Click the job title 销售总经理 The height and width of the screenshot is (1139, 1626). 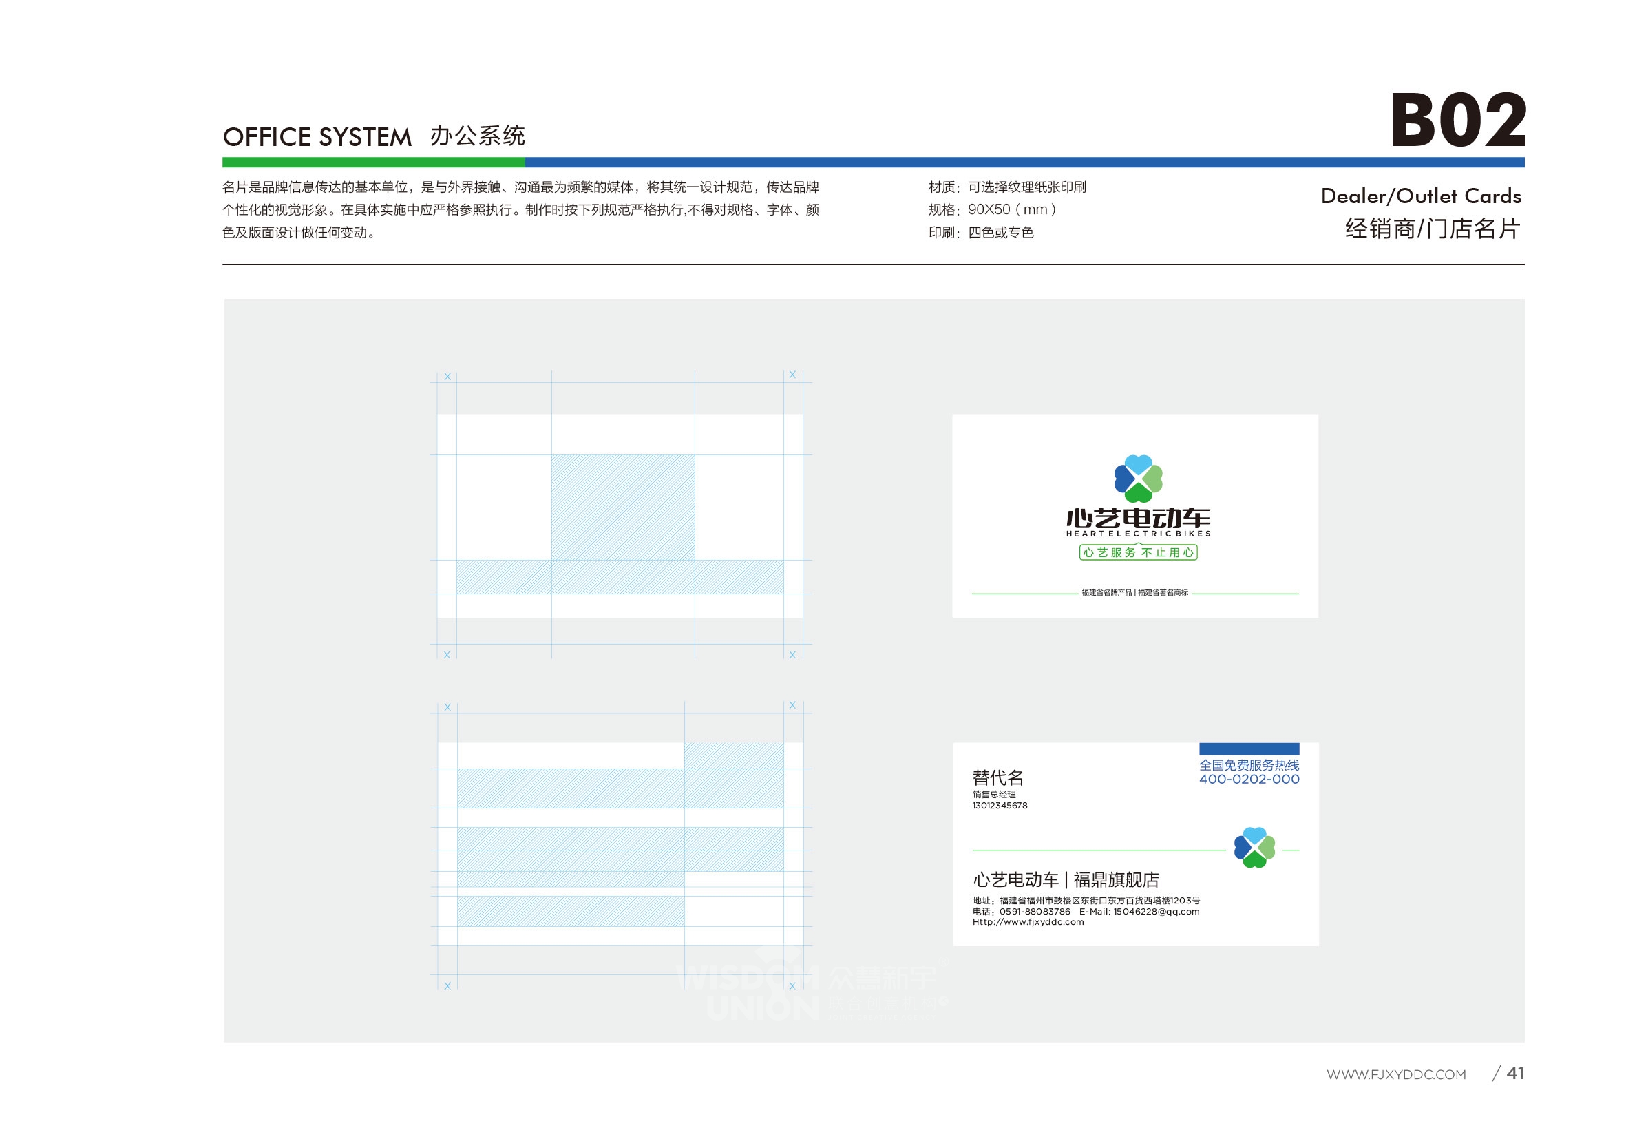(x=993, y=794)
